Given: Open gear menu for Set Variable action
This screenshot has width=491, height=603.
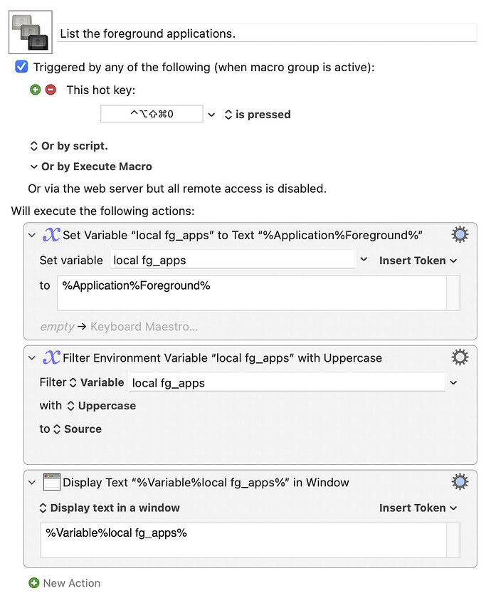Looking at the screenshot, I should coord(460,235).
